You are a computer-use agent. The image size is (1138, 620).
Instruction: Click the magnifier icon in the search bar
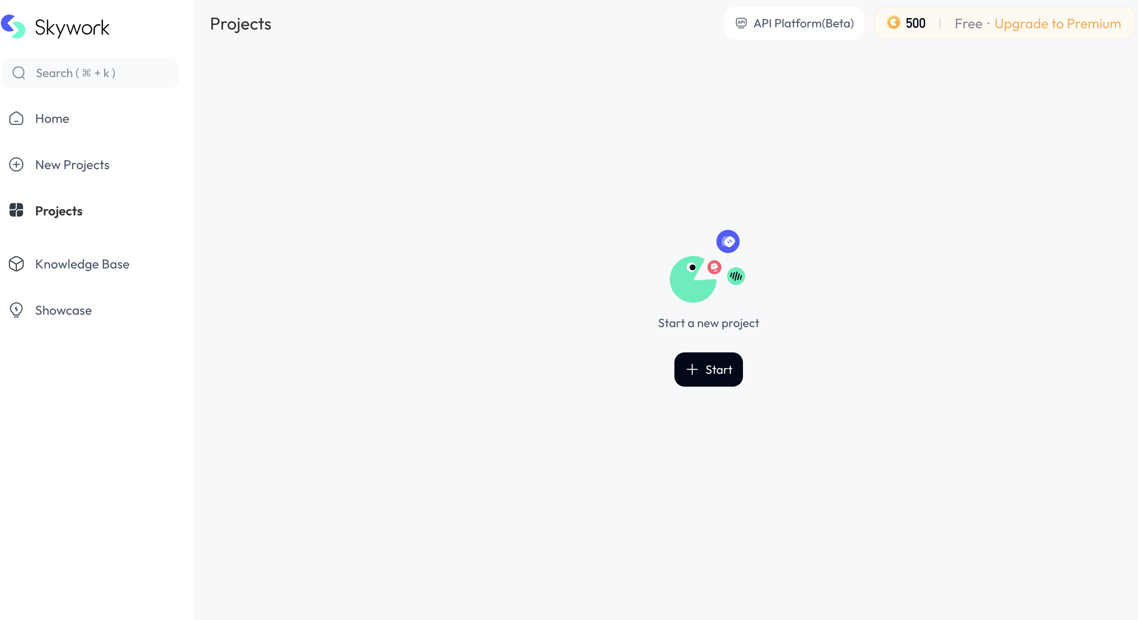(18, 72)
